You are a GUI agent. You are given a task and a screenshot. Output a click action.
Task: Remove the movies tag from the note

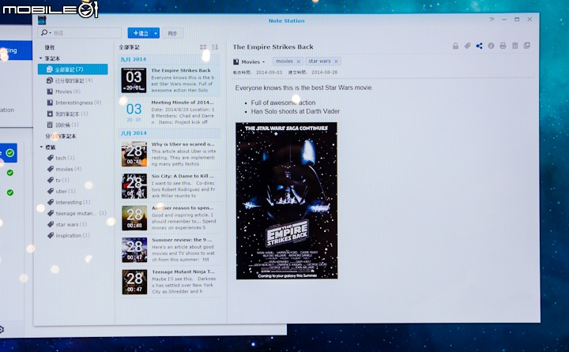(298, 62)
